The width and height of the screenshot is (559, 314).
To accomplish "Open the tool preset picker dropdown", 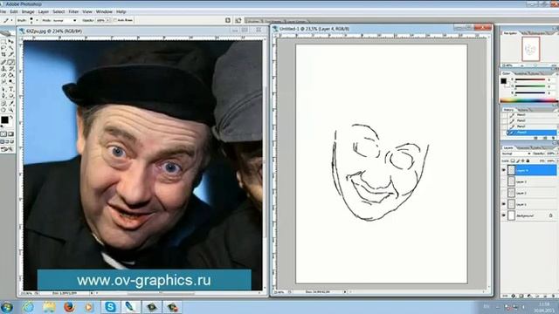I will click(x=11, y=20).
